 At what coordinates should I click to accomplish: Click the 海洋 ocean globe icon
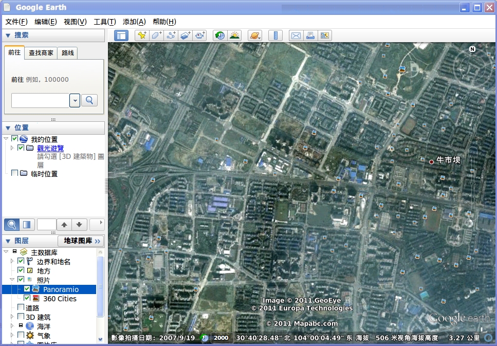[30, 326]
